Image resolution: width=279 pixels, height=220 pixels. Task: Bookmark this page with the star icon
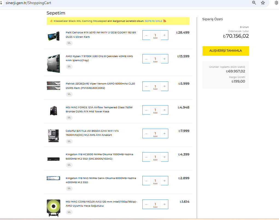tap(263, 3)
